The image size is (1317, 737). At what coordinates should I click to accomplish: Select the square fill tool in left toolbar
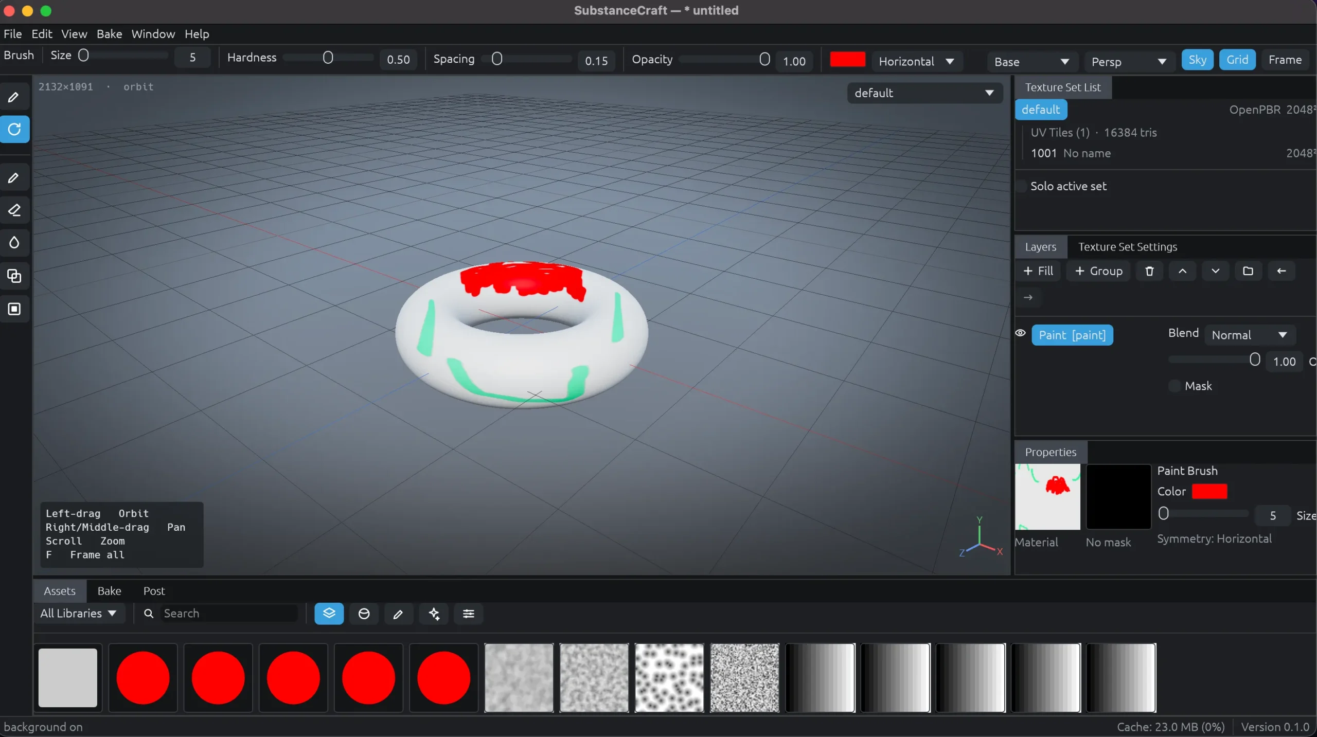tap(14, 309)
